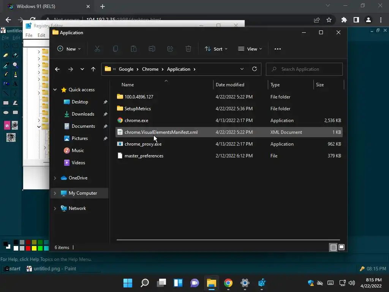Select the Ellipse tool in Paint

click(6, 113)
